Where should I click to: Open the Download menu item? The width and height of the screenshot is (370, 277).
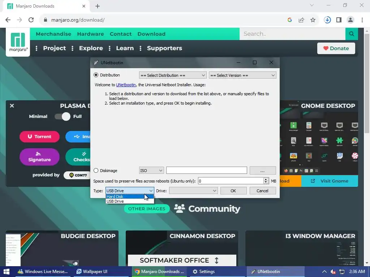pos(151,34)
